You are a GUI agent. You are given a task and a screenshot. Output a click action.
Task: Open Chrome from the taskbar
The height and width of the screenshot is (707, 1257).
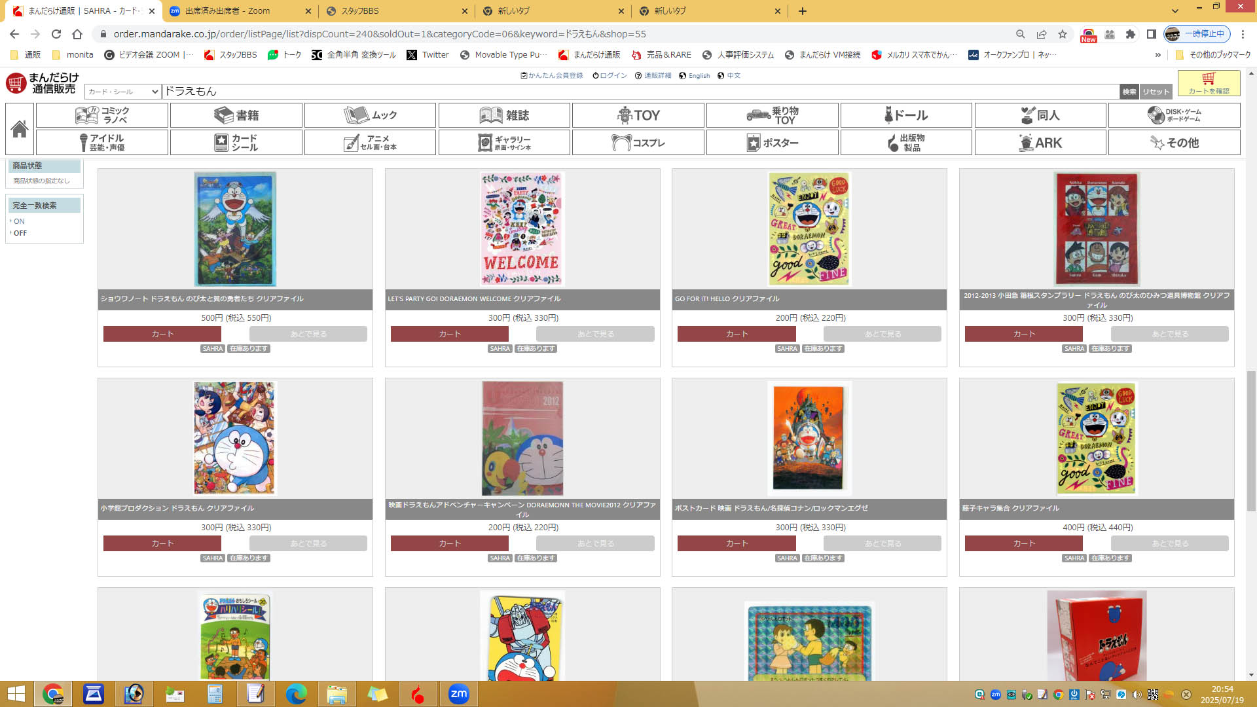[53, 694]
